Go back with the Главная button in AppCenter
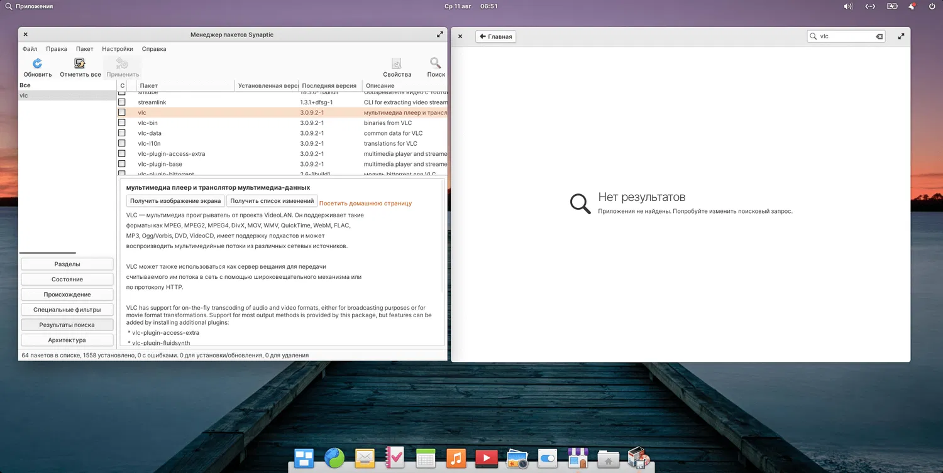943x473 pixels. point(495,36)
